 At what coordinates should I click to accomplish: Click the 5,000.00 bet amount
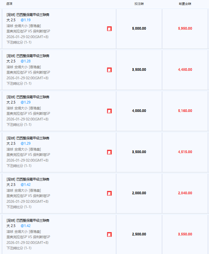[x=139, y=28]
